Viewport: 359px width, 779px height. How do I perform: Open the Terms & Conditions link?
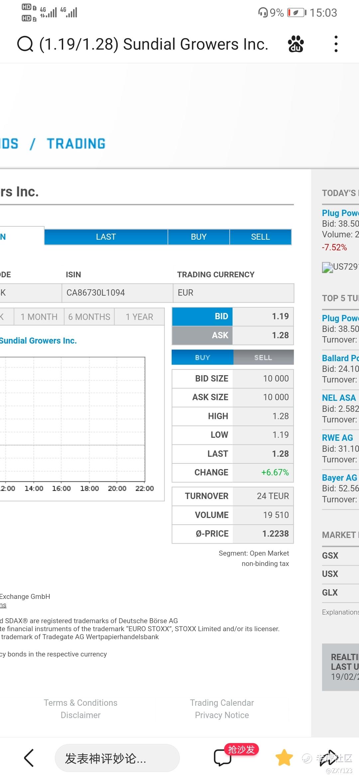point(80,702)
